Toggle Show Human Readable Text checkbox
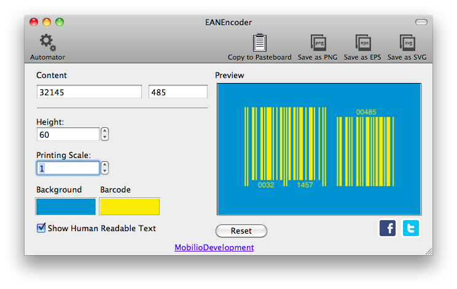 click(x=41, y=228)
